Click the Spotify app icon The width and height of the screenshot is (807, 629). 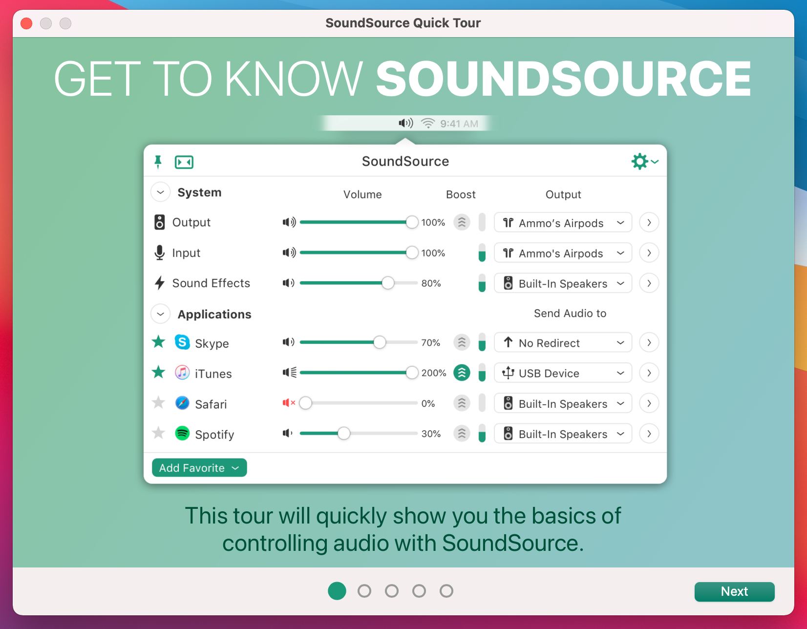[x=182, y=433]
